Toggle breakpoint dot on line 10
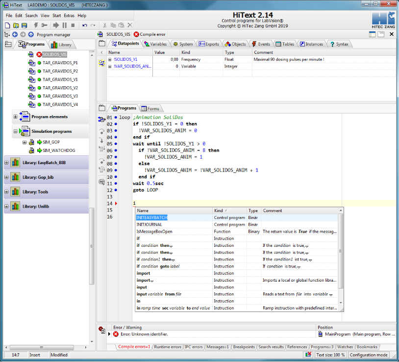This screenshot has width=399, height=362. [x=116, y=177]
